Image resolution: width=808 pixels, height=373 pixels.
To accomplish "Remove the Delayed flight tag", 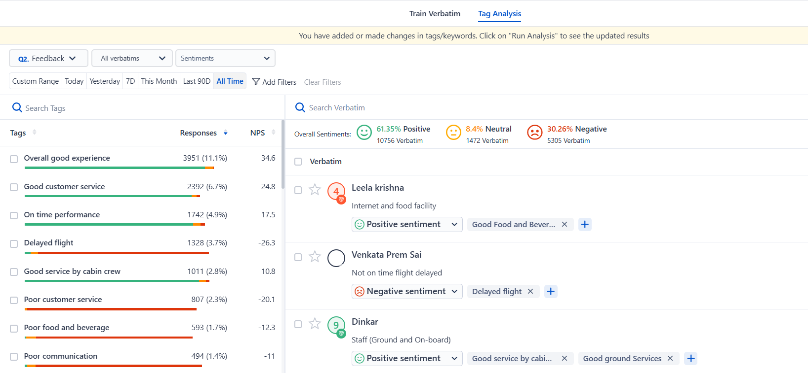I will click(x=530, y=291).
